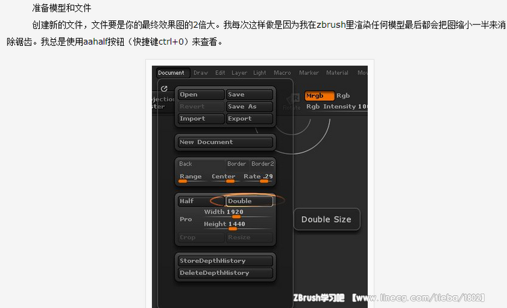The image size is (507, 308).
Task: Click the Rotate icon
Action: click(292, 102)
